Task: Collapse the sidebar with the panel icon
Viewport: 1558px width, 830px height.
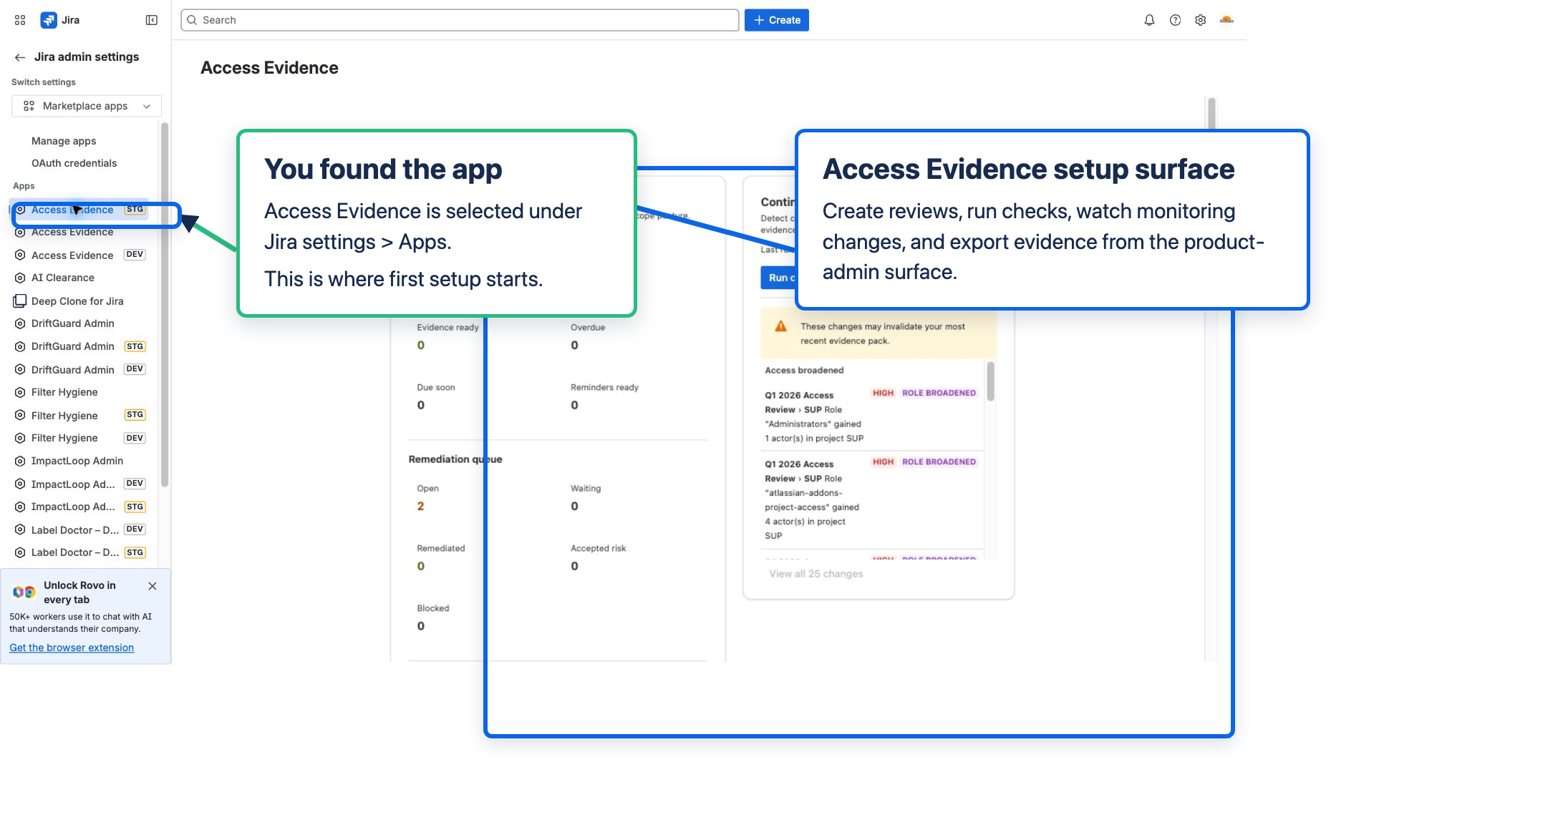Action: [152, 20]
